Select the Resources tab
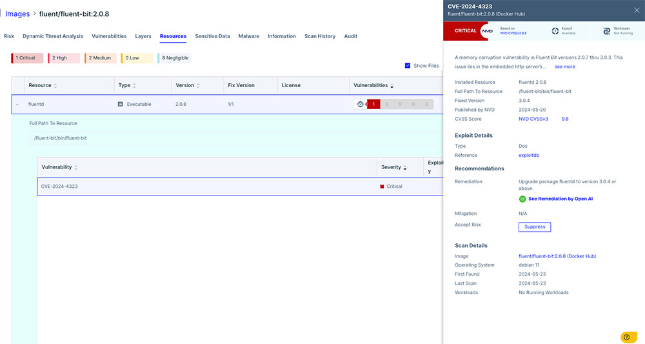The image size is (645, 344). pos(173,36)
